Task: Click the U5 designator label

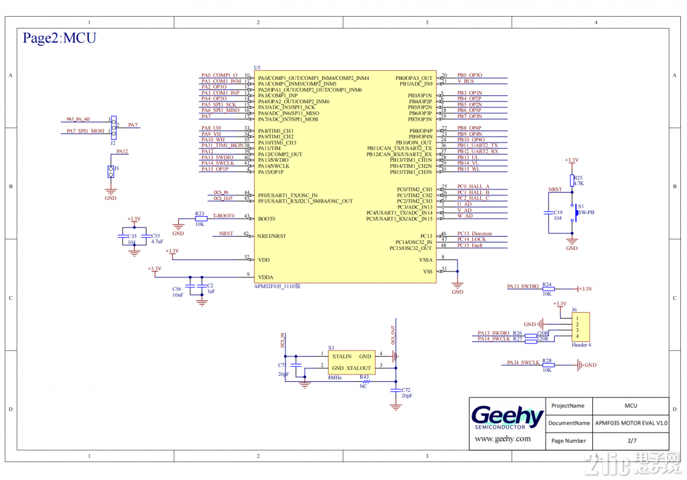Action: click(257, 67)
